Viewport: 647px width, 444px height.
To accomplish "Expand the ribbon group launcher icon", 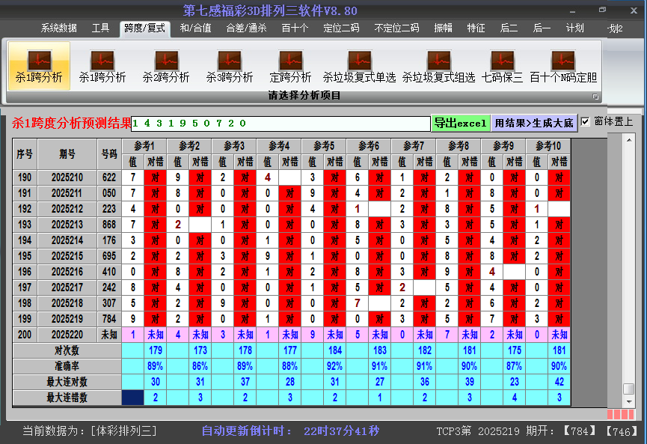I will click(x=595, y=97).
